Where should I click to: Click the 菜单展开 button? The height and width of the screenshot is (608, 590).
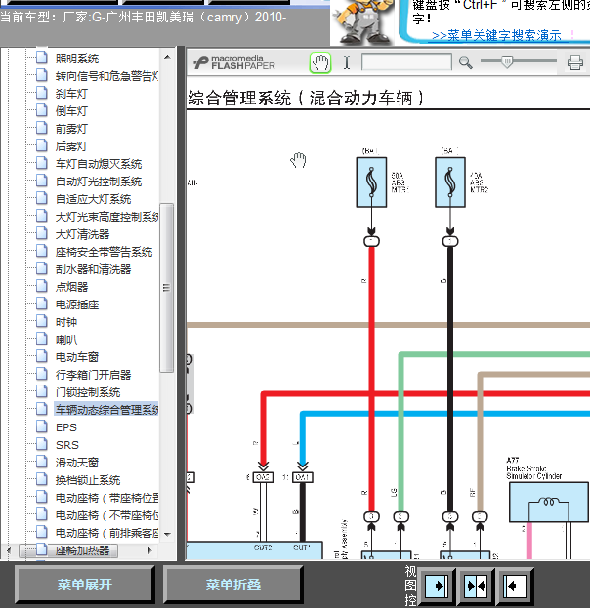coord(85,585)
